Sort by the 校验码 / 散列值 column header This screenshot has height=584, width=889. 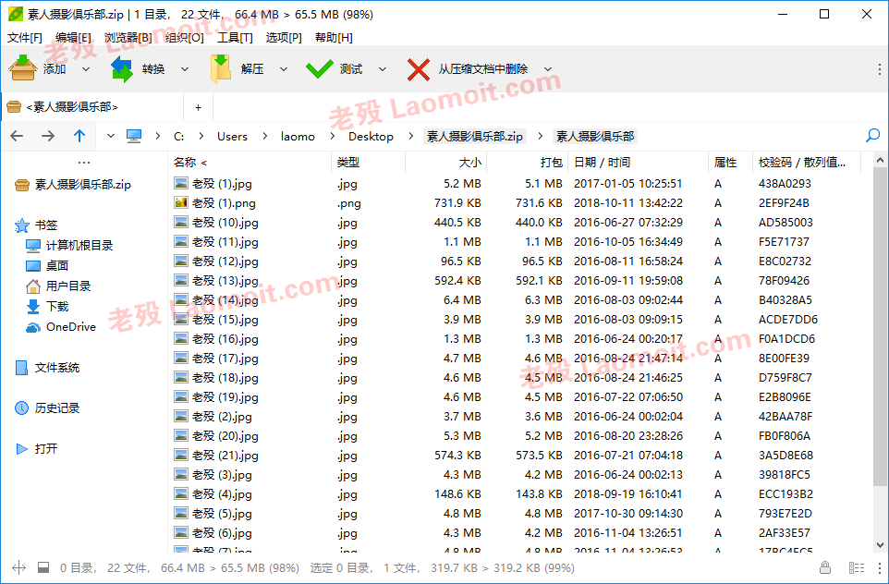pyautogui.click(x=807, y=163)
